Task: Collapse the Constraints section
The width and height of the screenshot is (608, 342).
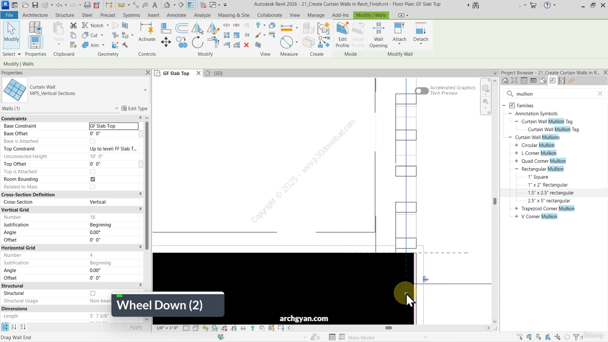Action: 140,118
